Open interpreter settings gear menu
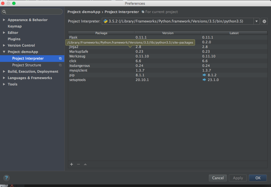 264,21
